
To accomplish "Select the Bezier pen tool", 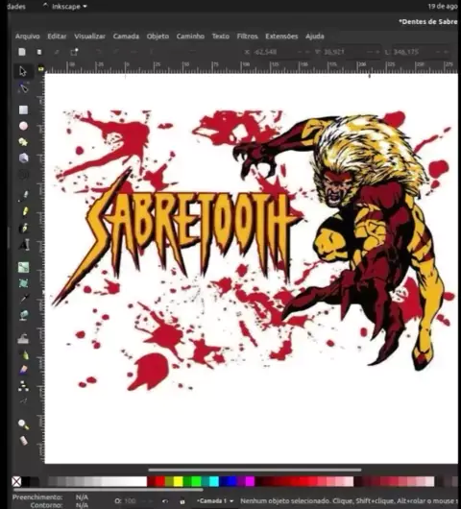I will (24, 195).
